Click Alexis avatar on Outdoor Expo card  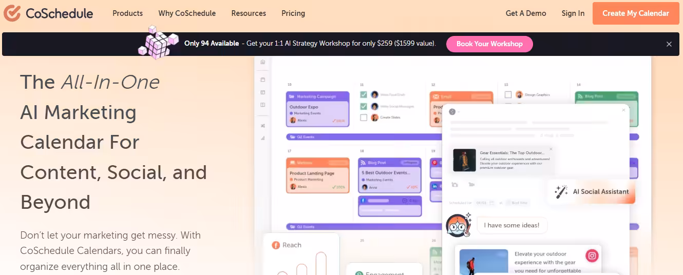[293, 120]
